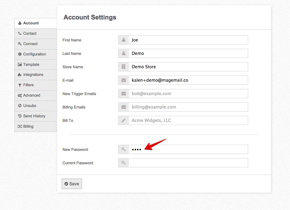Click the envelope icon beside Billing Emails

124,107
